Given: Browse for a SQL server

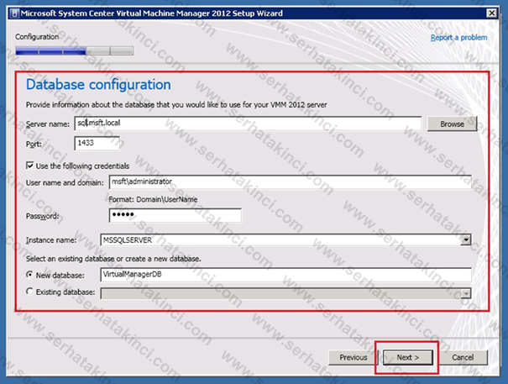Looking at the screenshot, I should click(x=452, y=124).
